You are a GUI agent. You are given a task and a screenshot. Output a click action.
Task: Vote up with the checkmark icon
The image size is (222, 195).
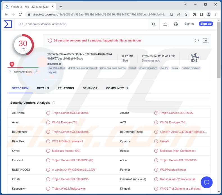pyautogui.click(x=36, y=72)
